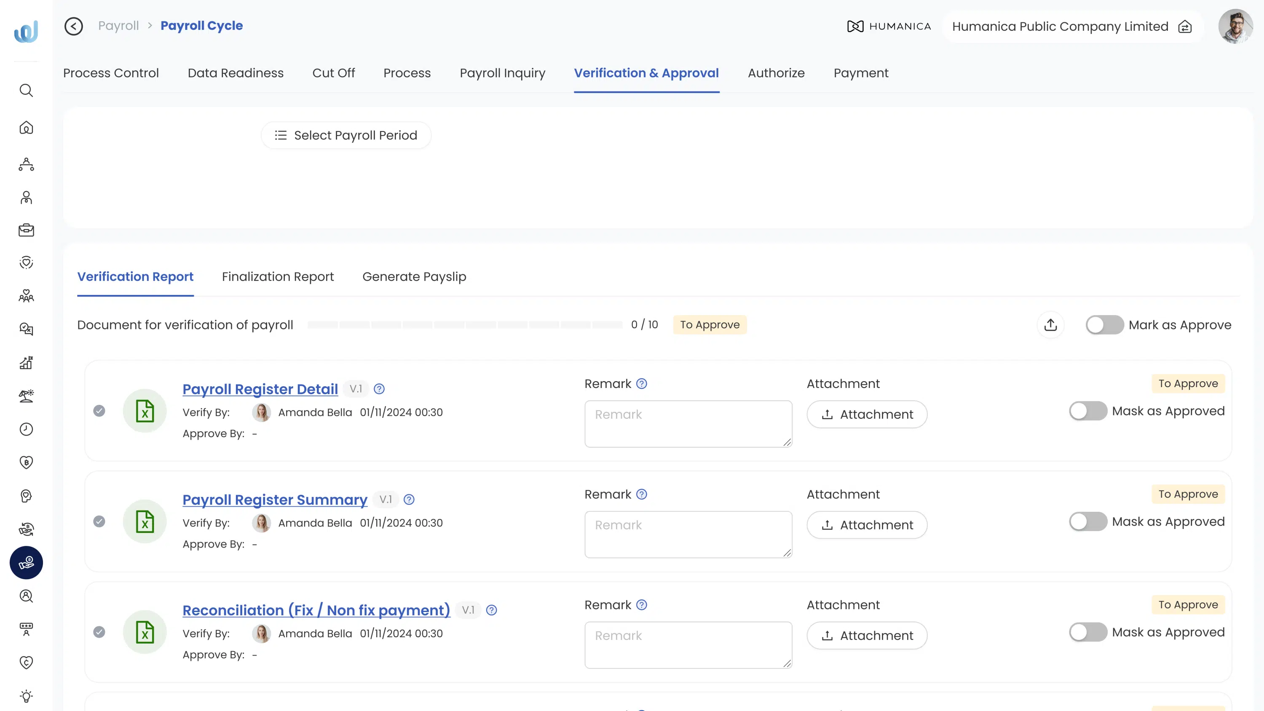Open the clock time attendance icon
Viewport: 1264px width, 711px height.
[x=26, y=429]
